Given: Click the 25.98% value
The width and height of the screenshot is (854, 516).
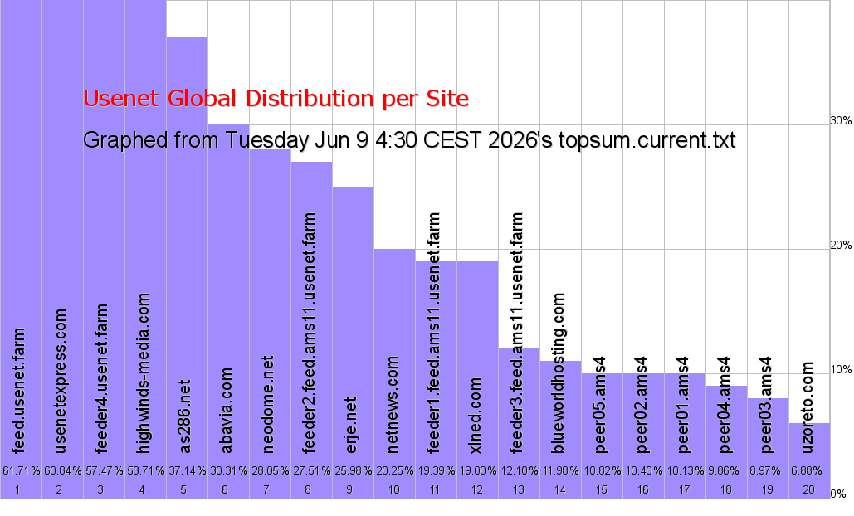Looking at the screenshot, I should point(353,470).
